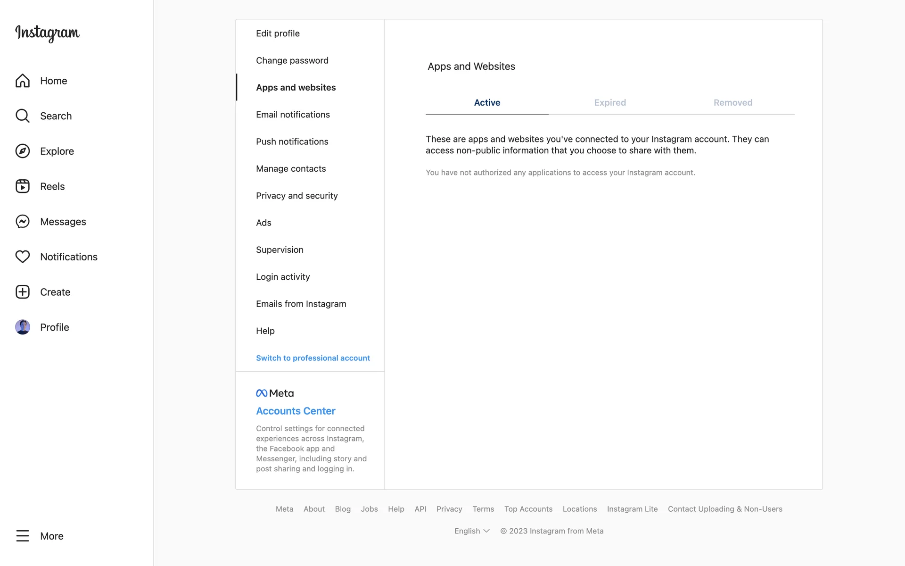The height and width of the screenshot is (566, 905).
Task: Click the Instagram logo
Action: click(x=47, y=33)
